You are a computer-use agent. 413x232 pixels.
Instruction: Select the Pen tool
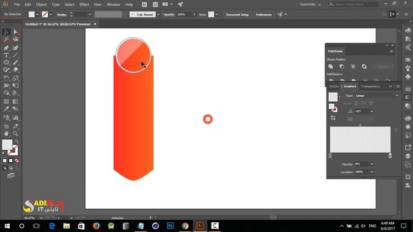[x=6, y=48]
